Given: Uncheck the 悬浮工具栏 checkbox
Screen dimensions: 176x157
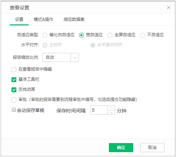Looking at the screenshot, I should point(14,80).
